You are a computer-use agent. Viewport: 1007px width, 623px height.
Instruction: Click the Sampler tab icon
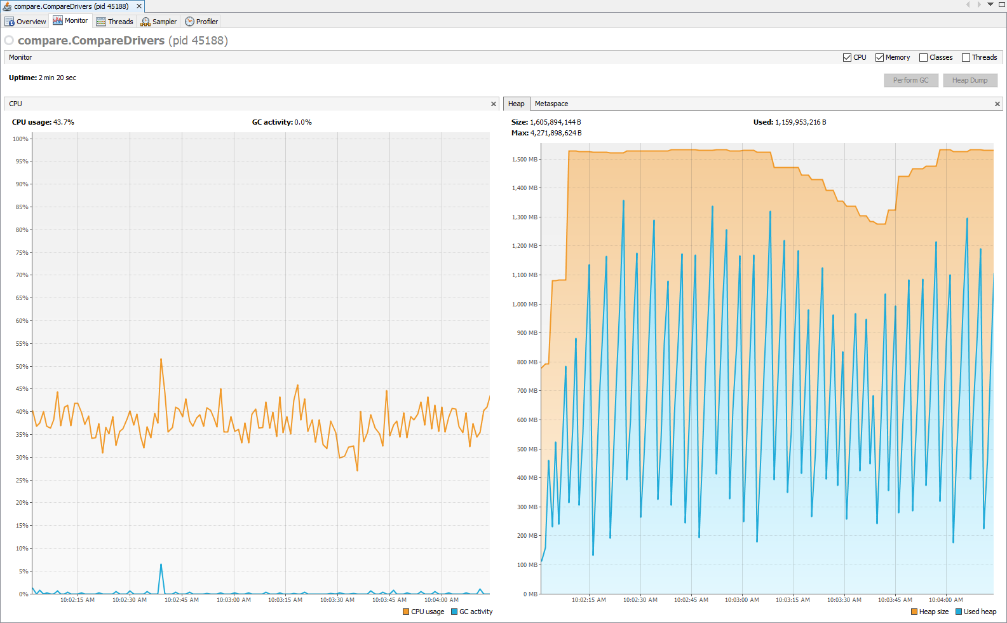(145, 22)
